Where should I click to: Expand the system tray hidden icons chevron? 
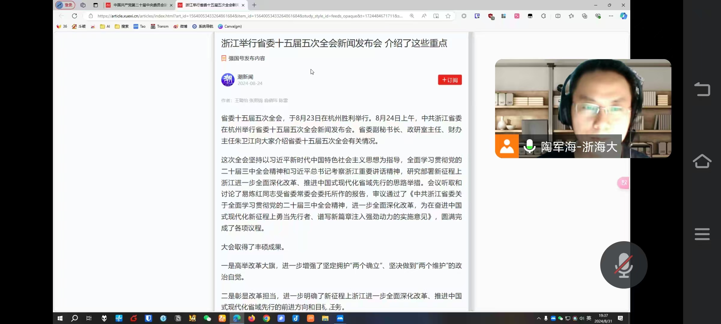coord(539,318)
